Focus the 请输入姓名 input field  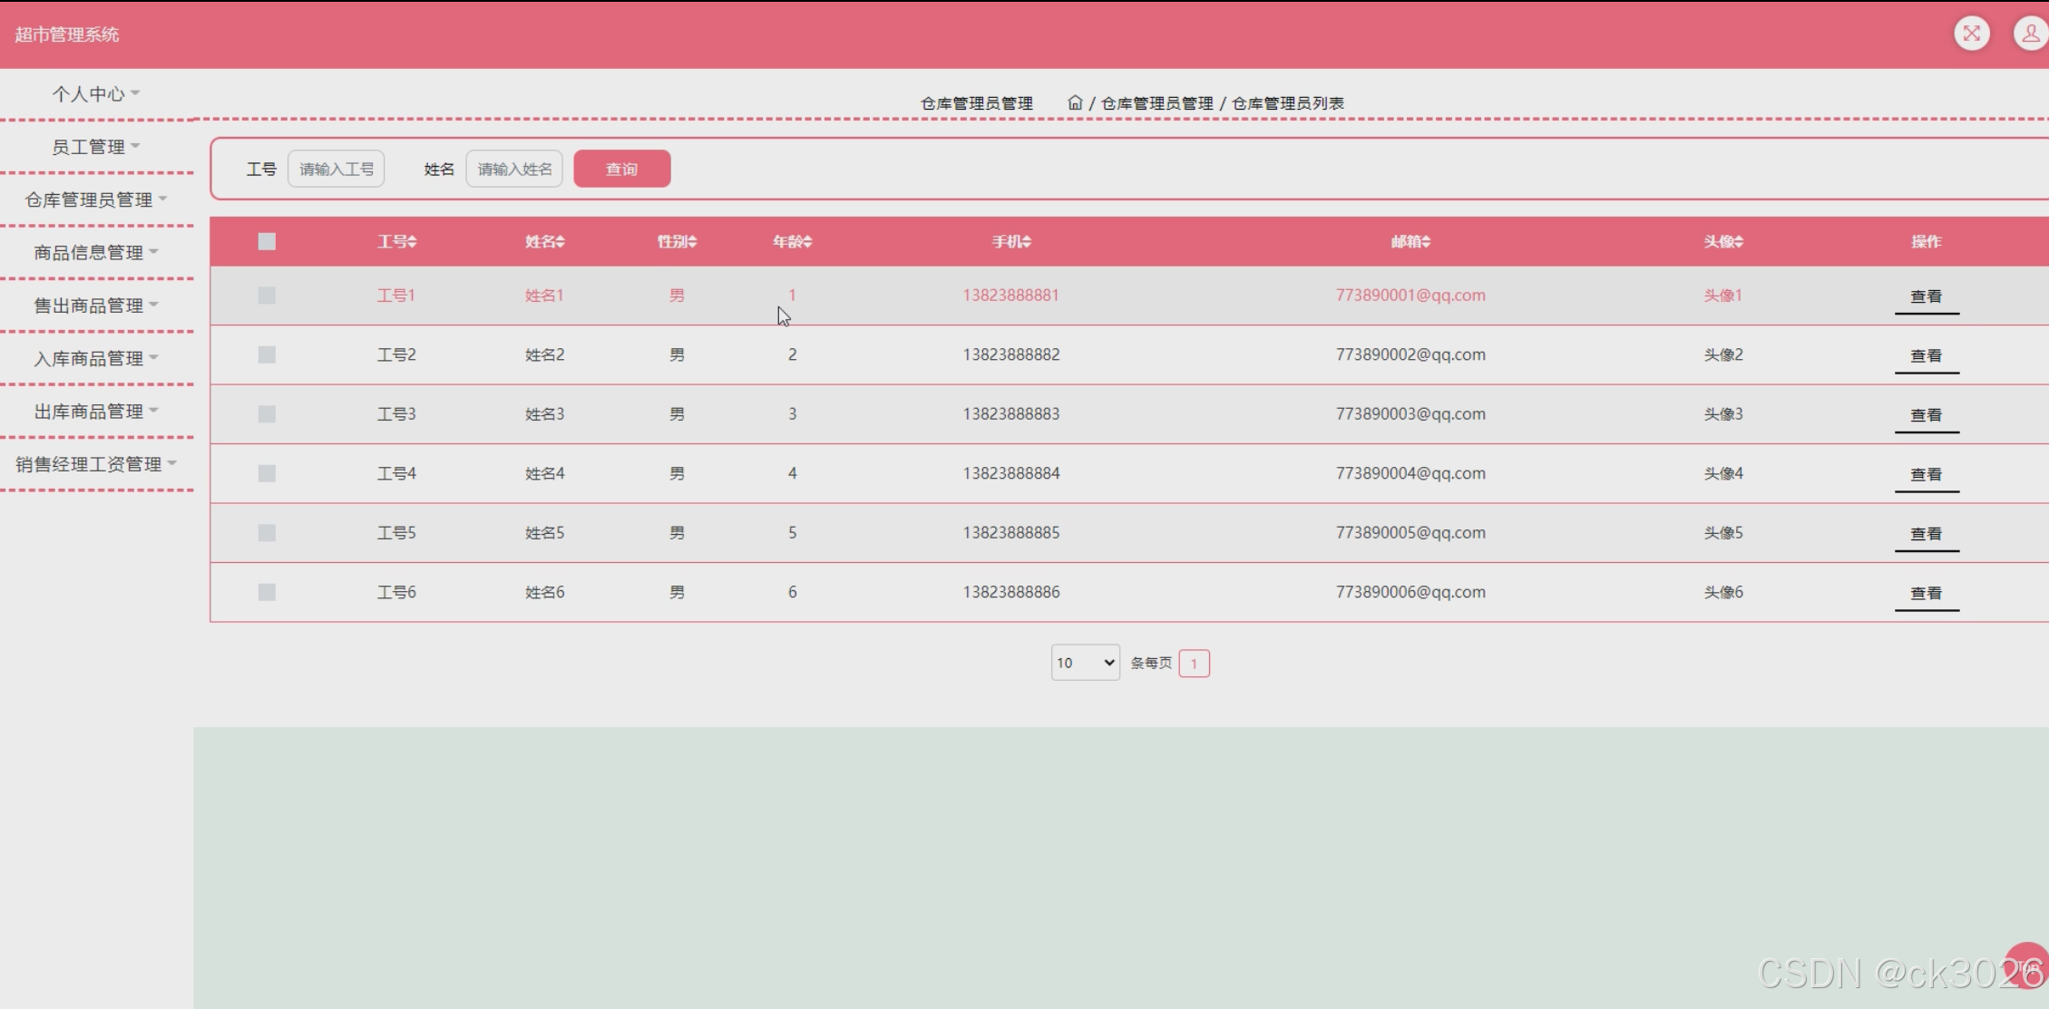pyautogui.click(x=513, y=169)
